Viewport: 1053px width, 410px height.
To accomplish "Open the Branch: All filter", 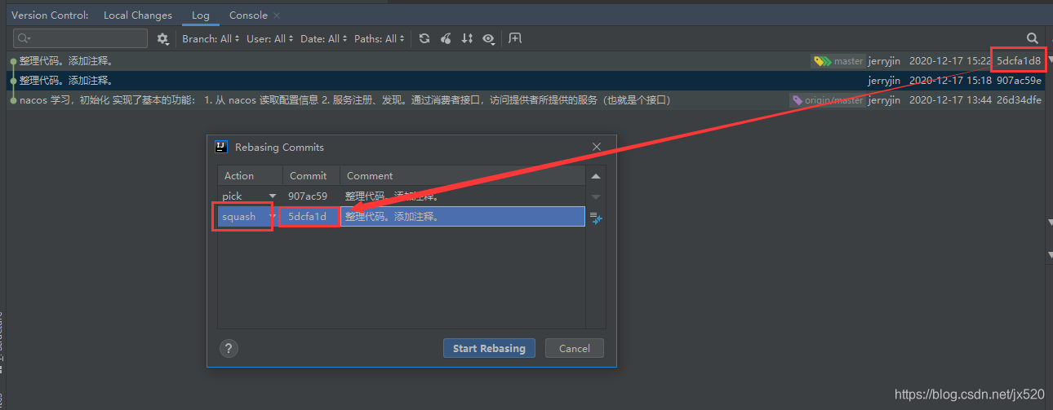I will 211,38.
